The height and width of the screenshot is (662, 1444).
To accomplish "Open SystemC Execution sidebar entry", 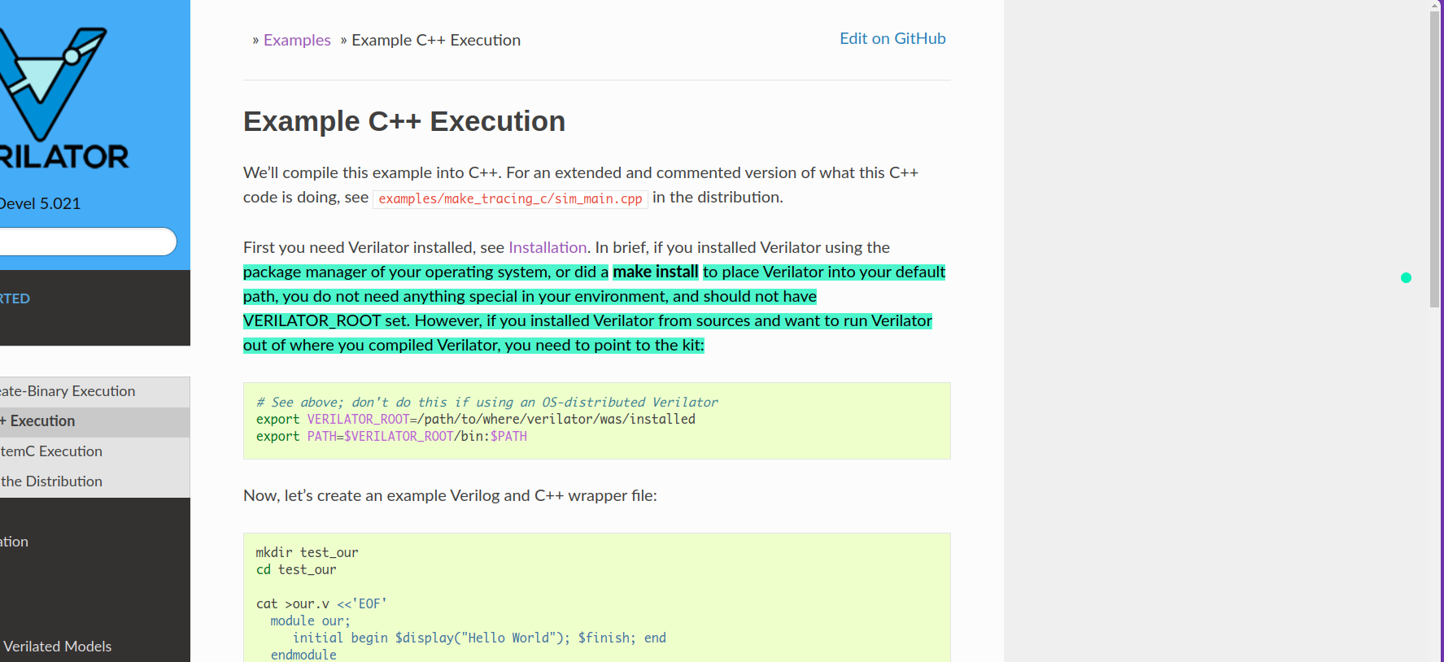I will click(x=51, y=451).
